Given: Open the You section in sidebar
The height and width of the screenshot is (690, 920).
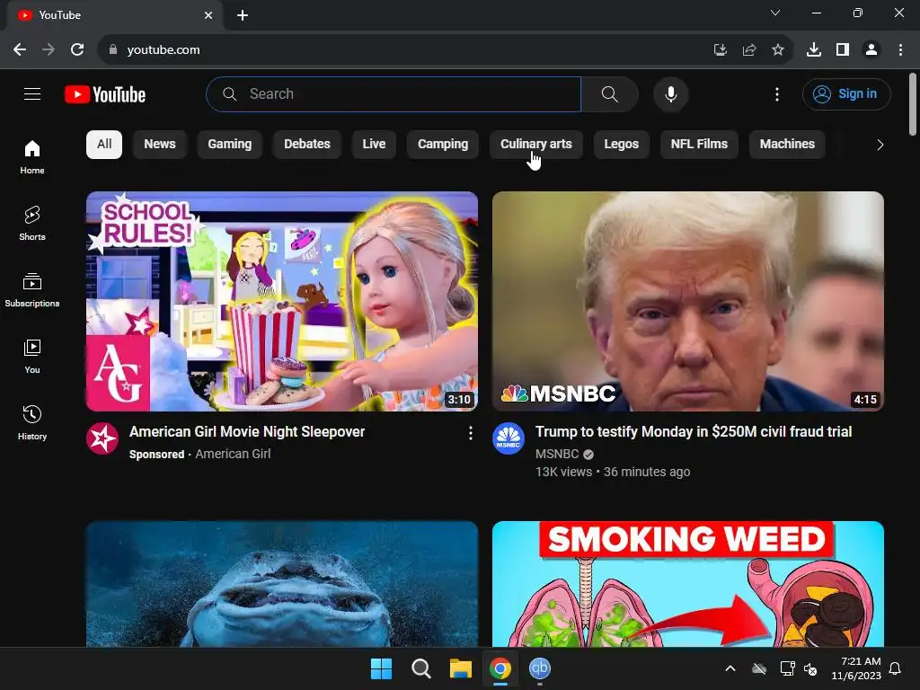Looking at the screenshot, I should pos(32,356).
